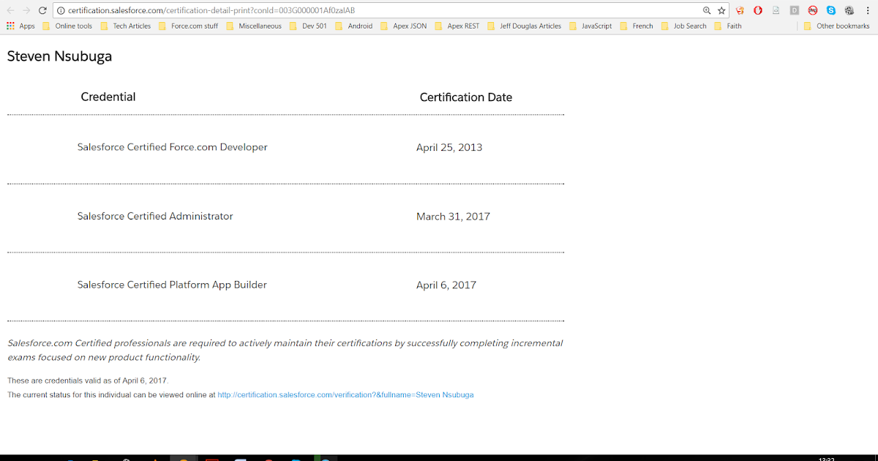Click Salesforce Certified Platform App Builder text
This screenshot has height=461, width=878.
[x=172, y=285]
